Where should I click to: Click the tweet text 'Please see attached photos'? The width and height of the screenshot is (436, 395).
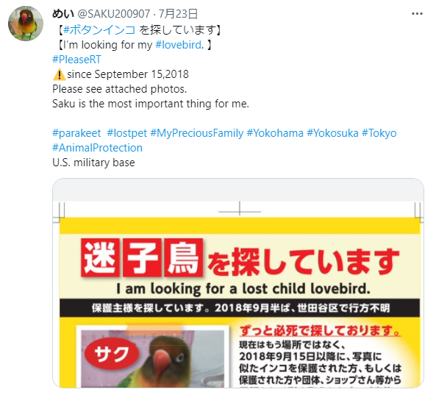[x=120, y=89]
